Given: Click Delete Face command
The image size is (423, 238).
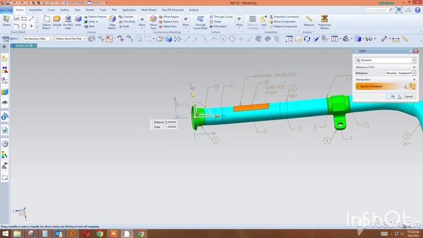Looking at the screenshot, I should 168,26.
